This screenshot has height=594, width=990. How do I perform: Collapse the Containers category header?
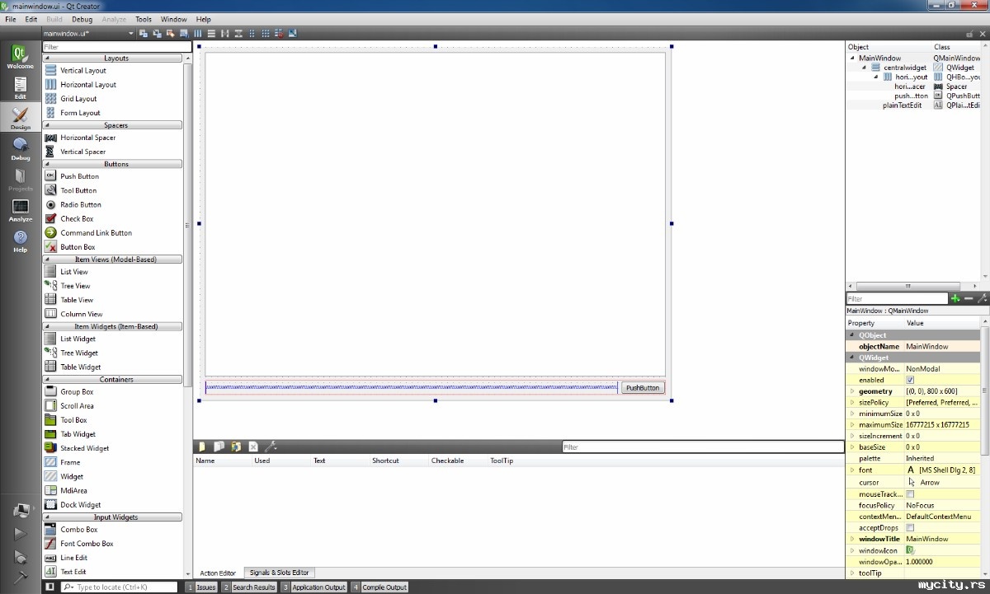(112, 380)
